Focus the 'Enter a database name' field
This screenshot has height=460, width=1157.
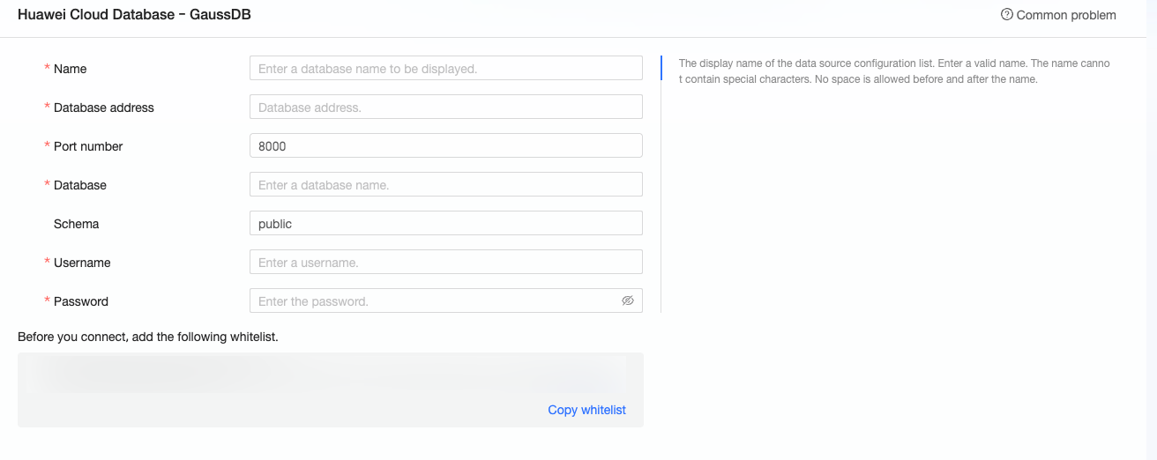(x=445, y=185)
